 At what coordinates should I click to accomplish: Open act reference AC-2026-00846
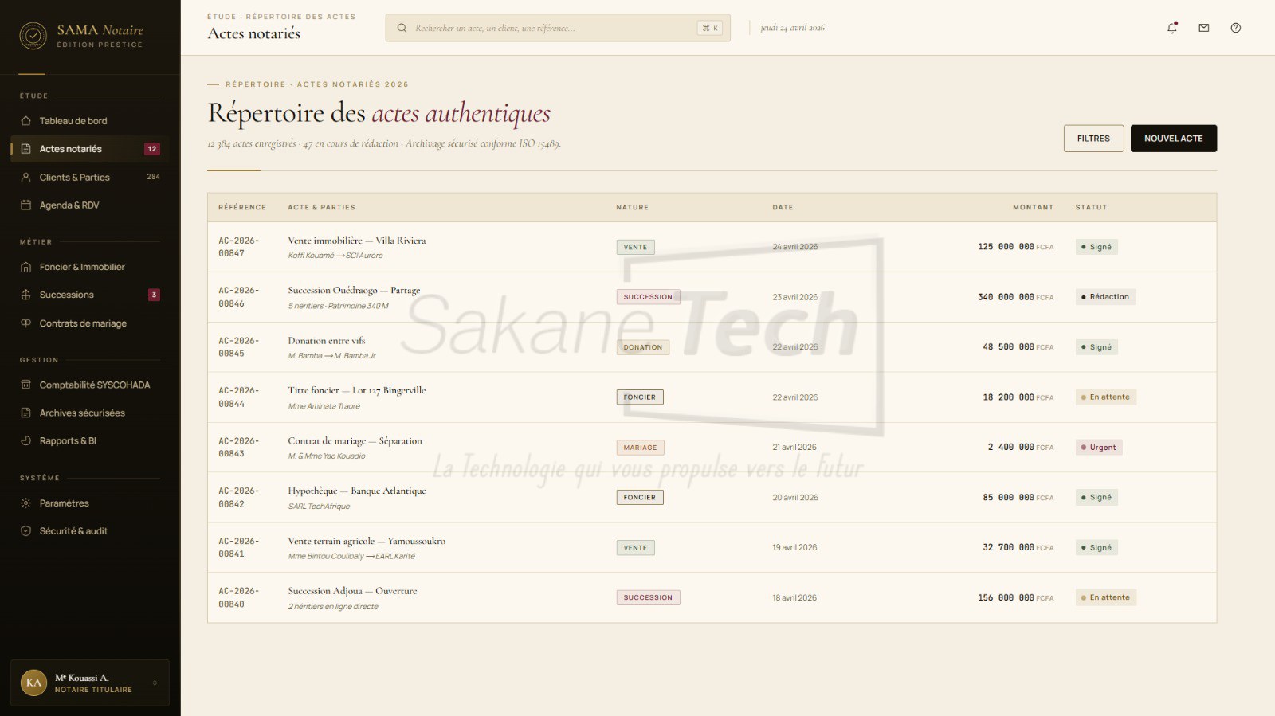pyautogui.click(x=238, y=297)
